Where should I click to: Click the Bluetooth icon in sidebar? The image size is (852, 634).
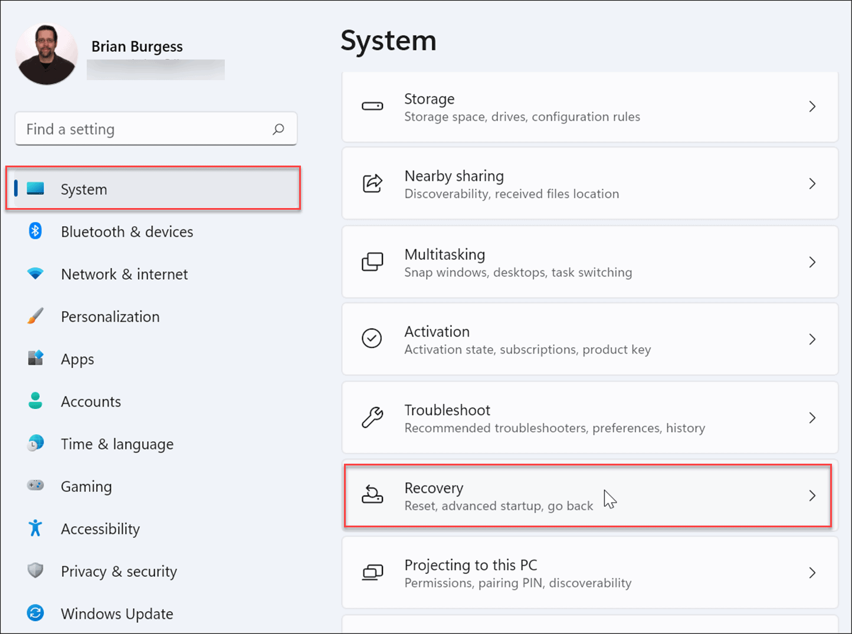click(x=35, y=231)
